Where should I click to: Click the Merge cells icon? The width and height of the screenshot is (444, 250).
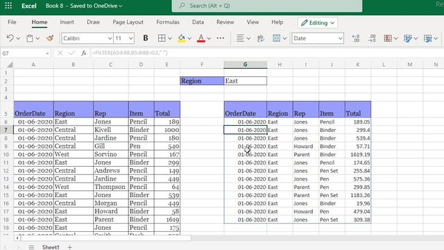click(x=276, y=38)
